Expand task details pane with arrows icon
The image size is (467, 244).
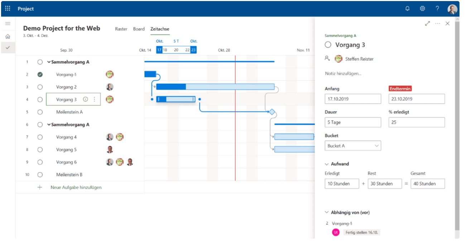[427, 24]
